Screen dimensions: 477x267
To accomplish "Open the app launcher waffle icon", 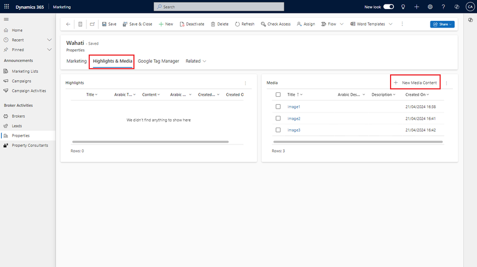I will tap(6, 7).
